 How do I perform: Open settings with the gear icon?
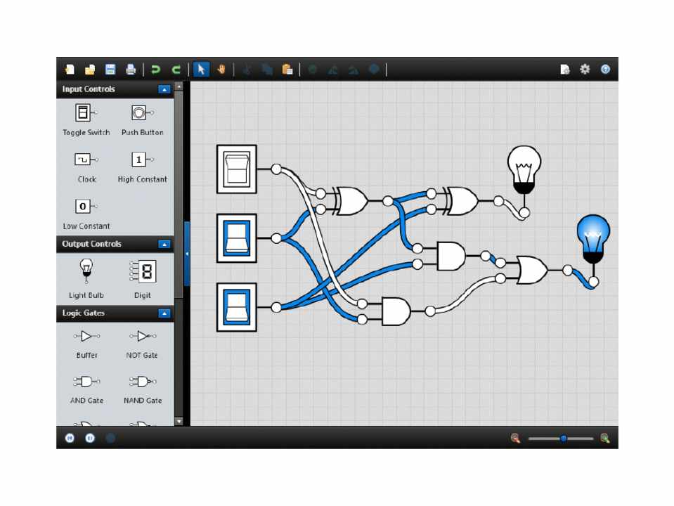click(x=585, y=69)
